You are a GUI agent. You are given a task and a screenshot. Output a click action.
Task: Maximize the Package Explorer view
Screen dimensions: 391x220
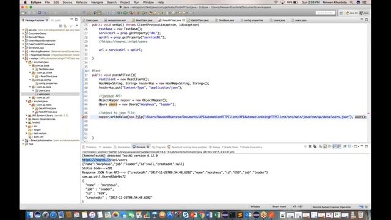(x=76, y=20)
